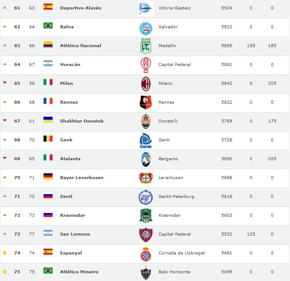Open the Atlético Mineiro name link
Image resolution: width=290 pixels, height=281 pixels.
pyautogui.click(x=79, y=272)
